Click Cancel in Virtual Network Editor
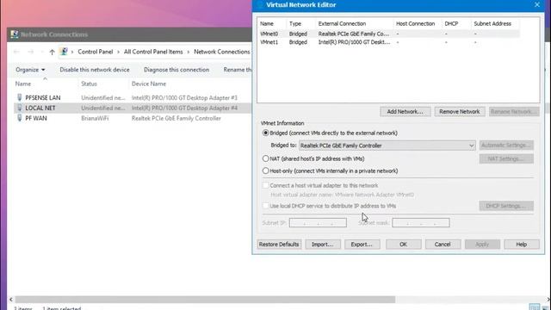The height and width of the screenshot is (310, 551). pyautogui.click(x=443, y=245)
